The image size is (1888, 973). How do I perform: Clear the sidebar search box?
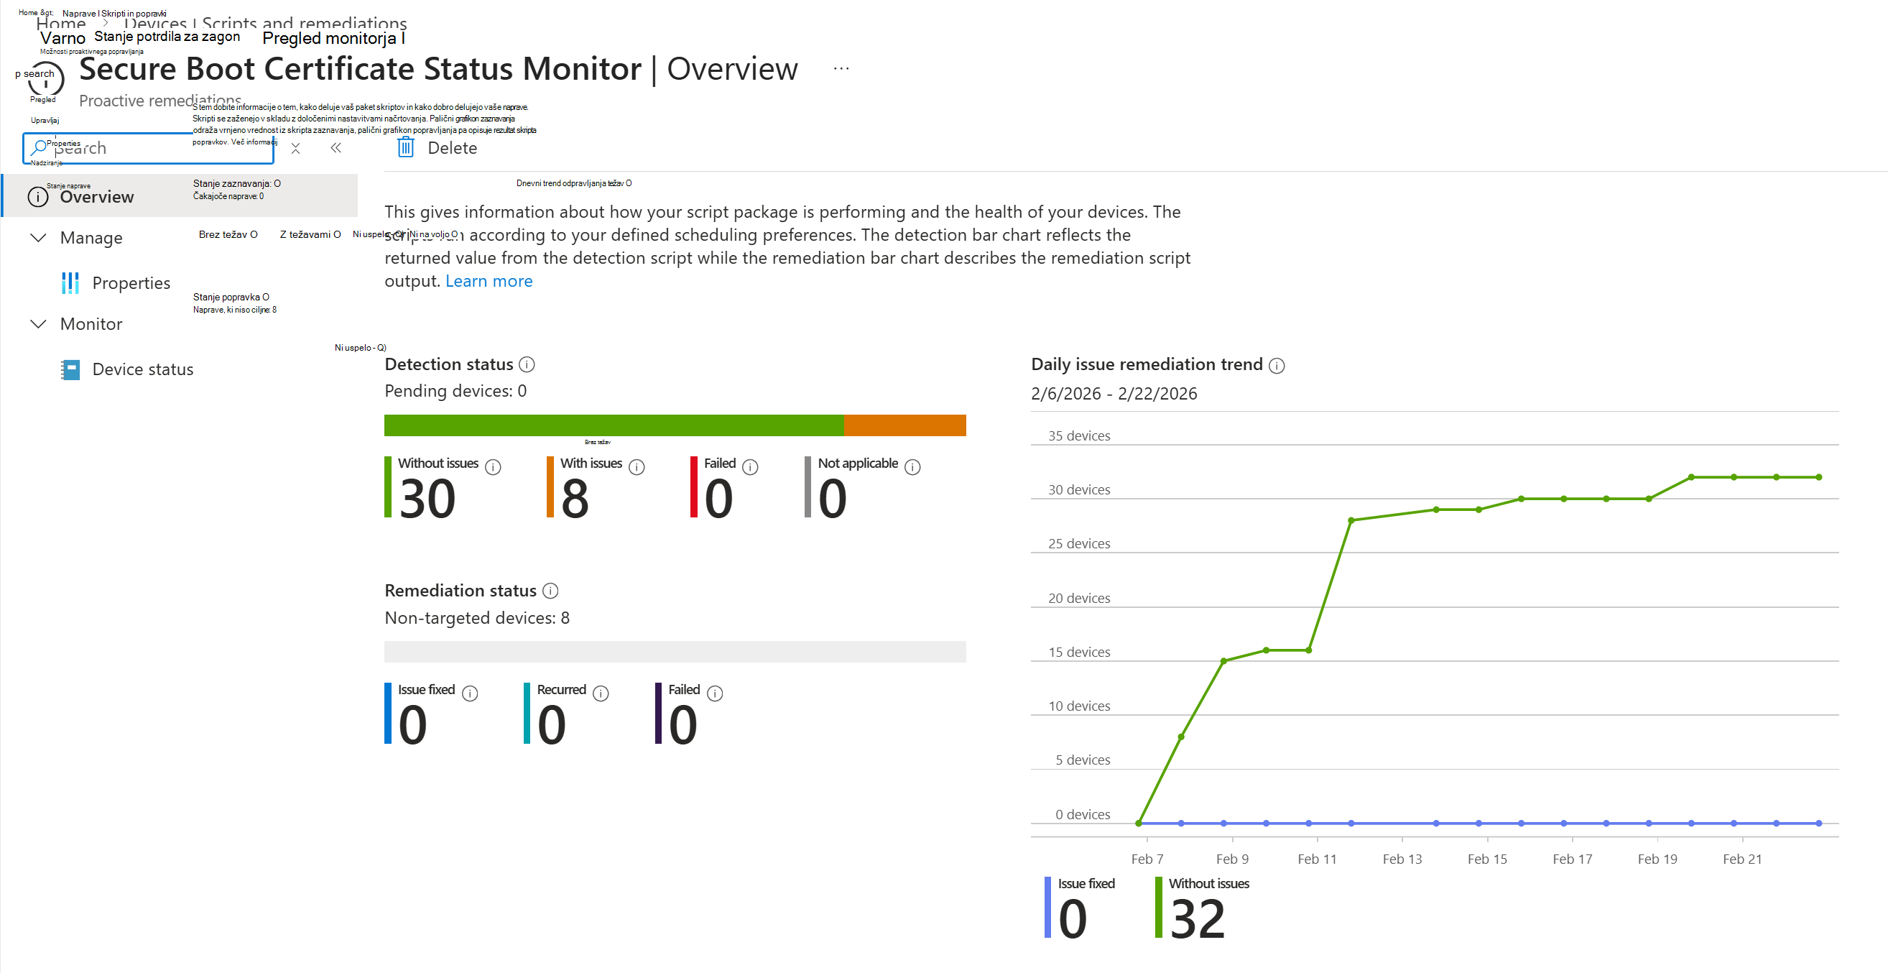[295, 149]
